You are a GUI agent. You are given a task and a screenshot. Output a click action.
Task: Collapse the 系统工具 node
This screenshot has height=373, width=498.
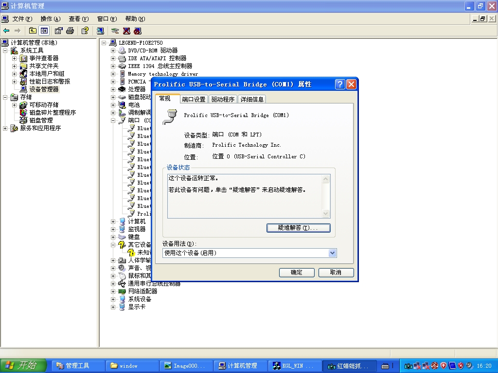coord(5,51)
